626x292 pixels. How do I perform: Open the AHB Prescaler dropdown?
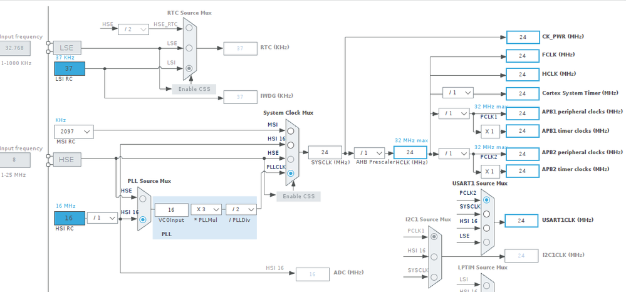(369, 153)
